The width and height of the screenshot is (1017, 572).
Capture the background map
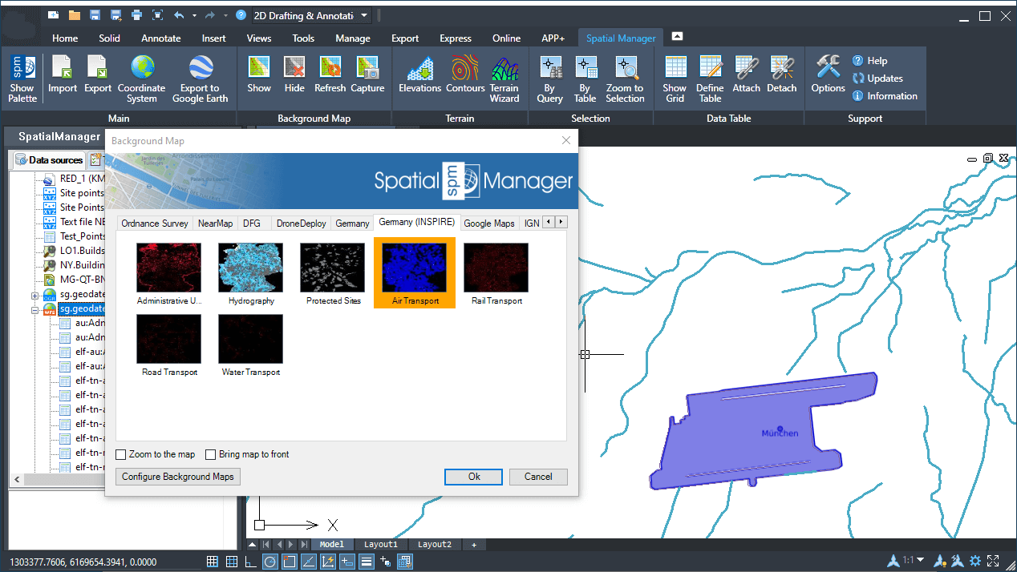tap(367, 75)
